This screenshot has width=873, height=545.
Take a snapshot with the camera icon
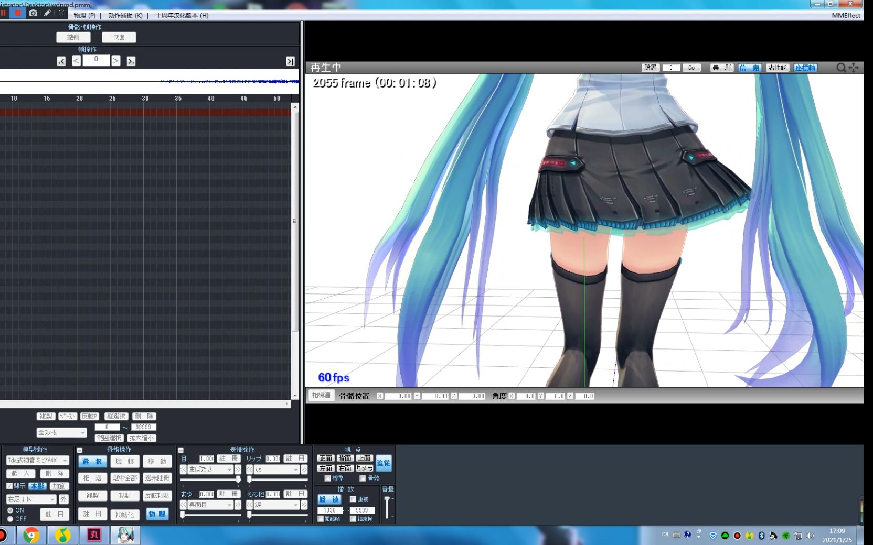point(33,13)
